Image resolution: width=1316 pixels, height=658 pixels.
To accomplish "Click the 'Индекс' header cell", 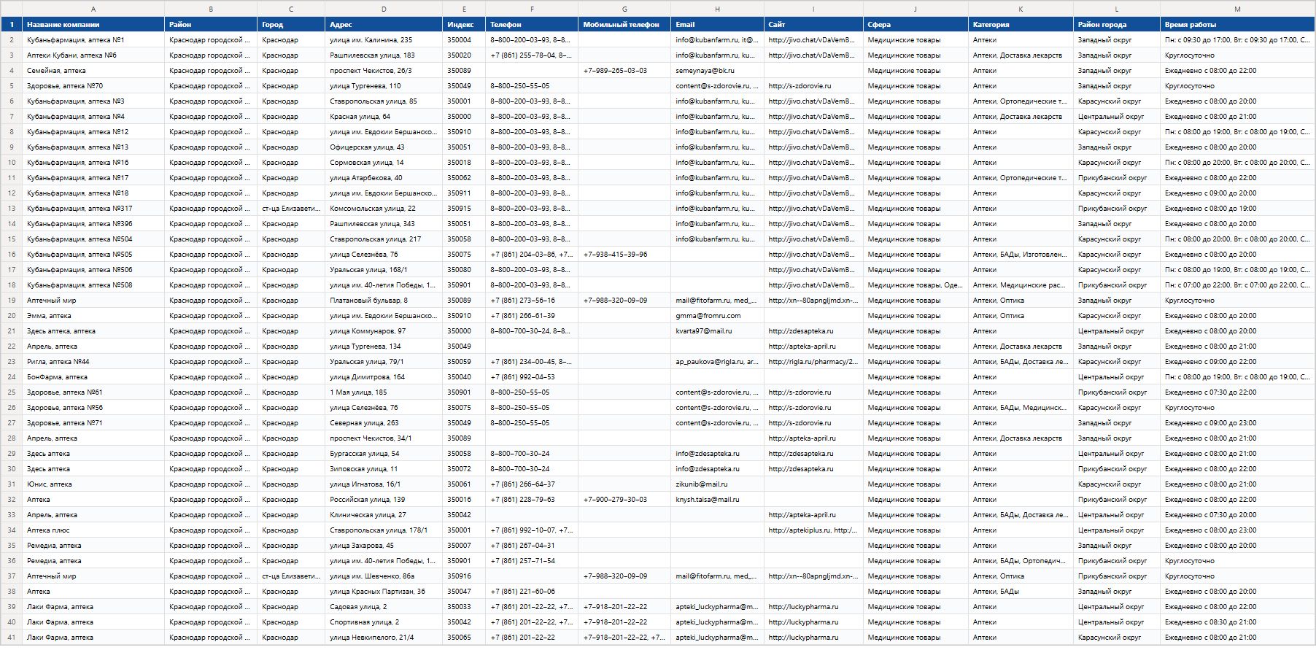I will [x=464, y=25].
